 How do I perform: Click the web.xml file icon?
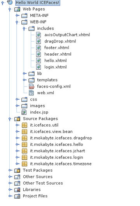(x=31, y=93)
